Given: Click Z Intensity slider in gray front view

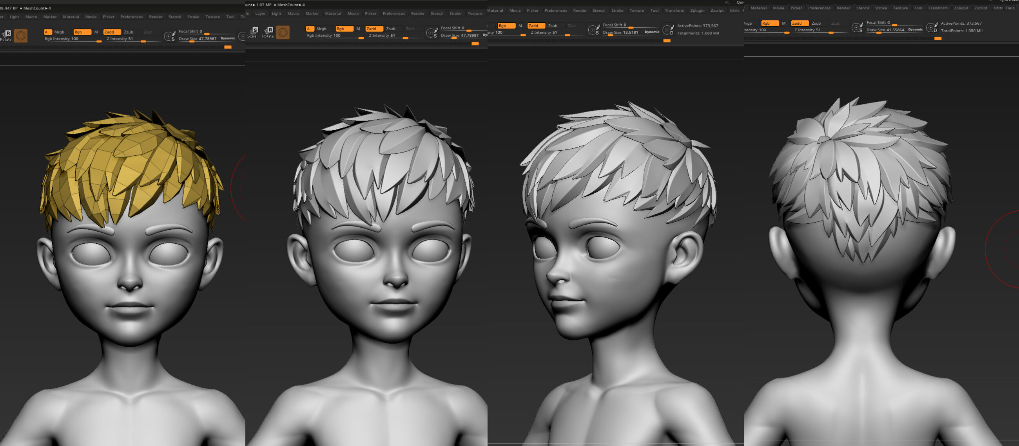Looking at the screenshot, I should [395, 36].
